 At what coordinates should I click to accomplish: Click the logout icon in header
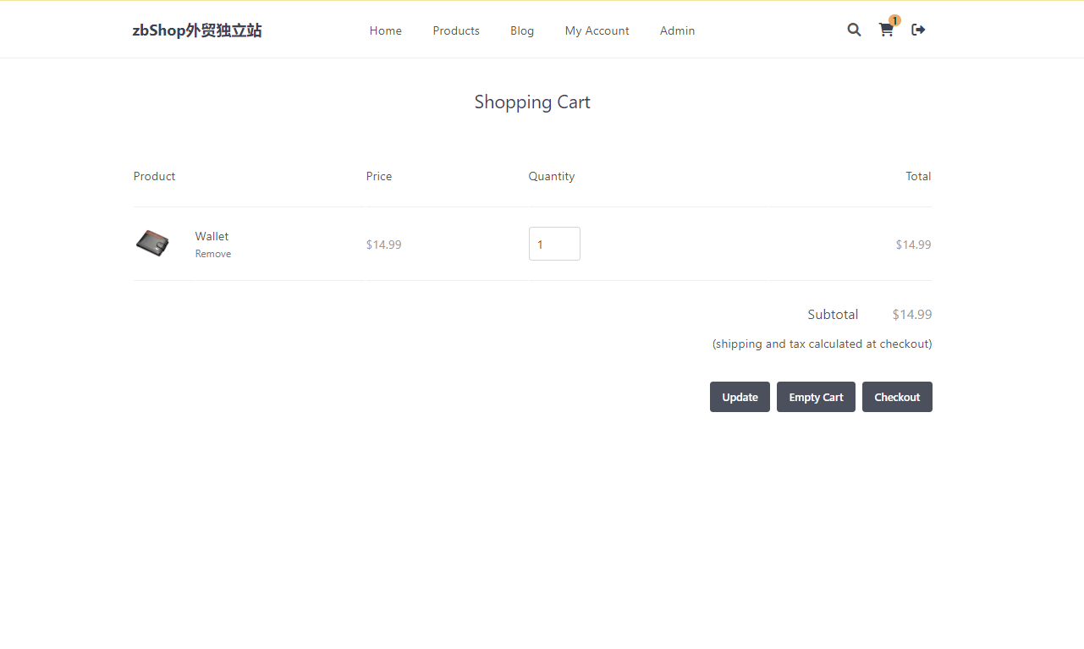pos(918,30)
